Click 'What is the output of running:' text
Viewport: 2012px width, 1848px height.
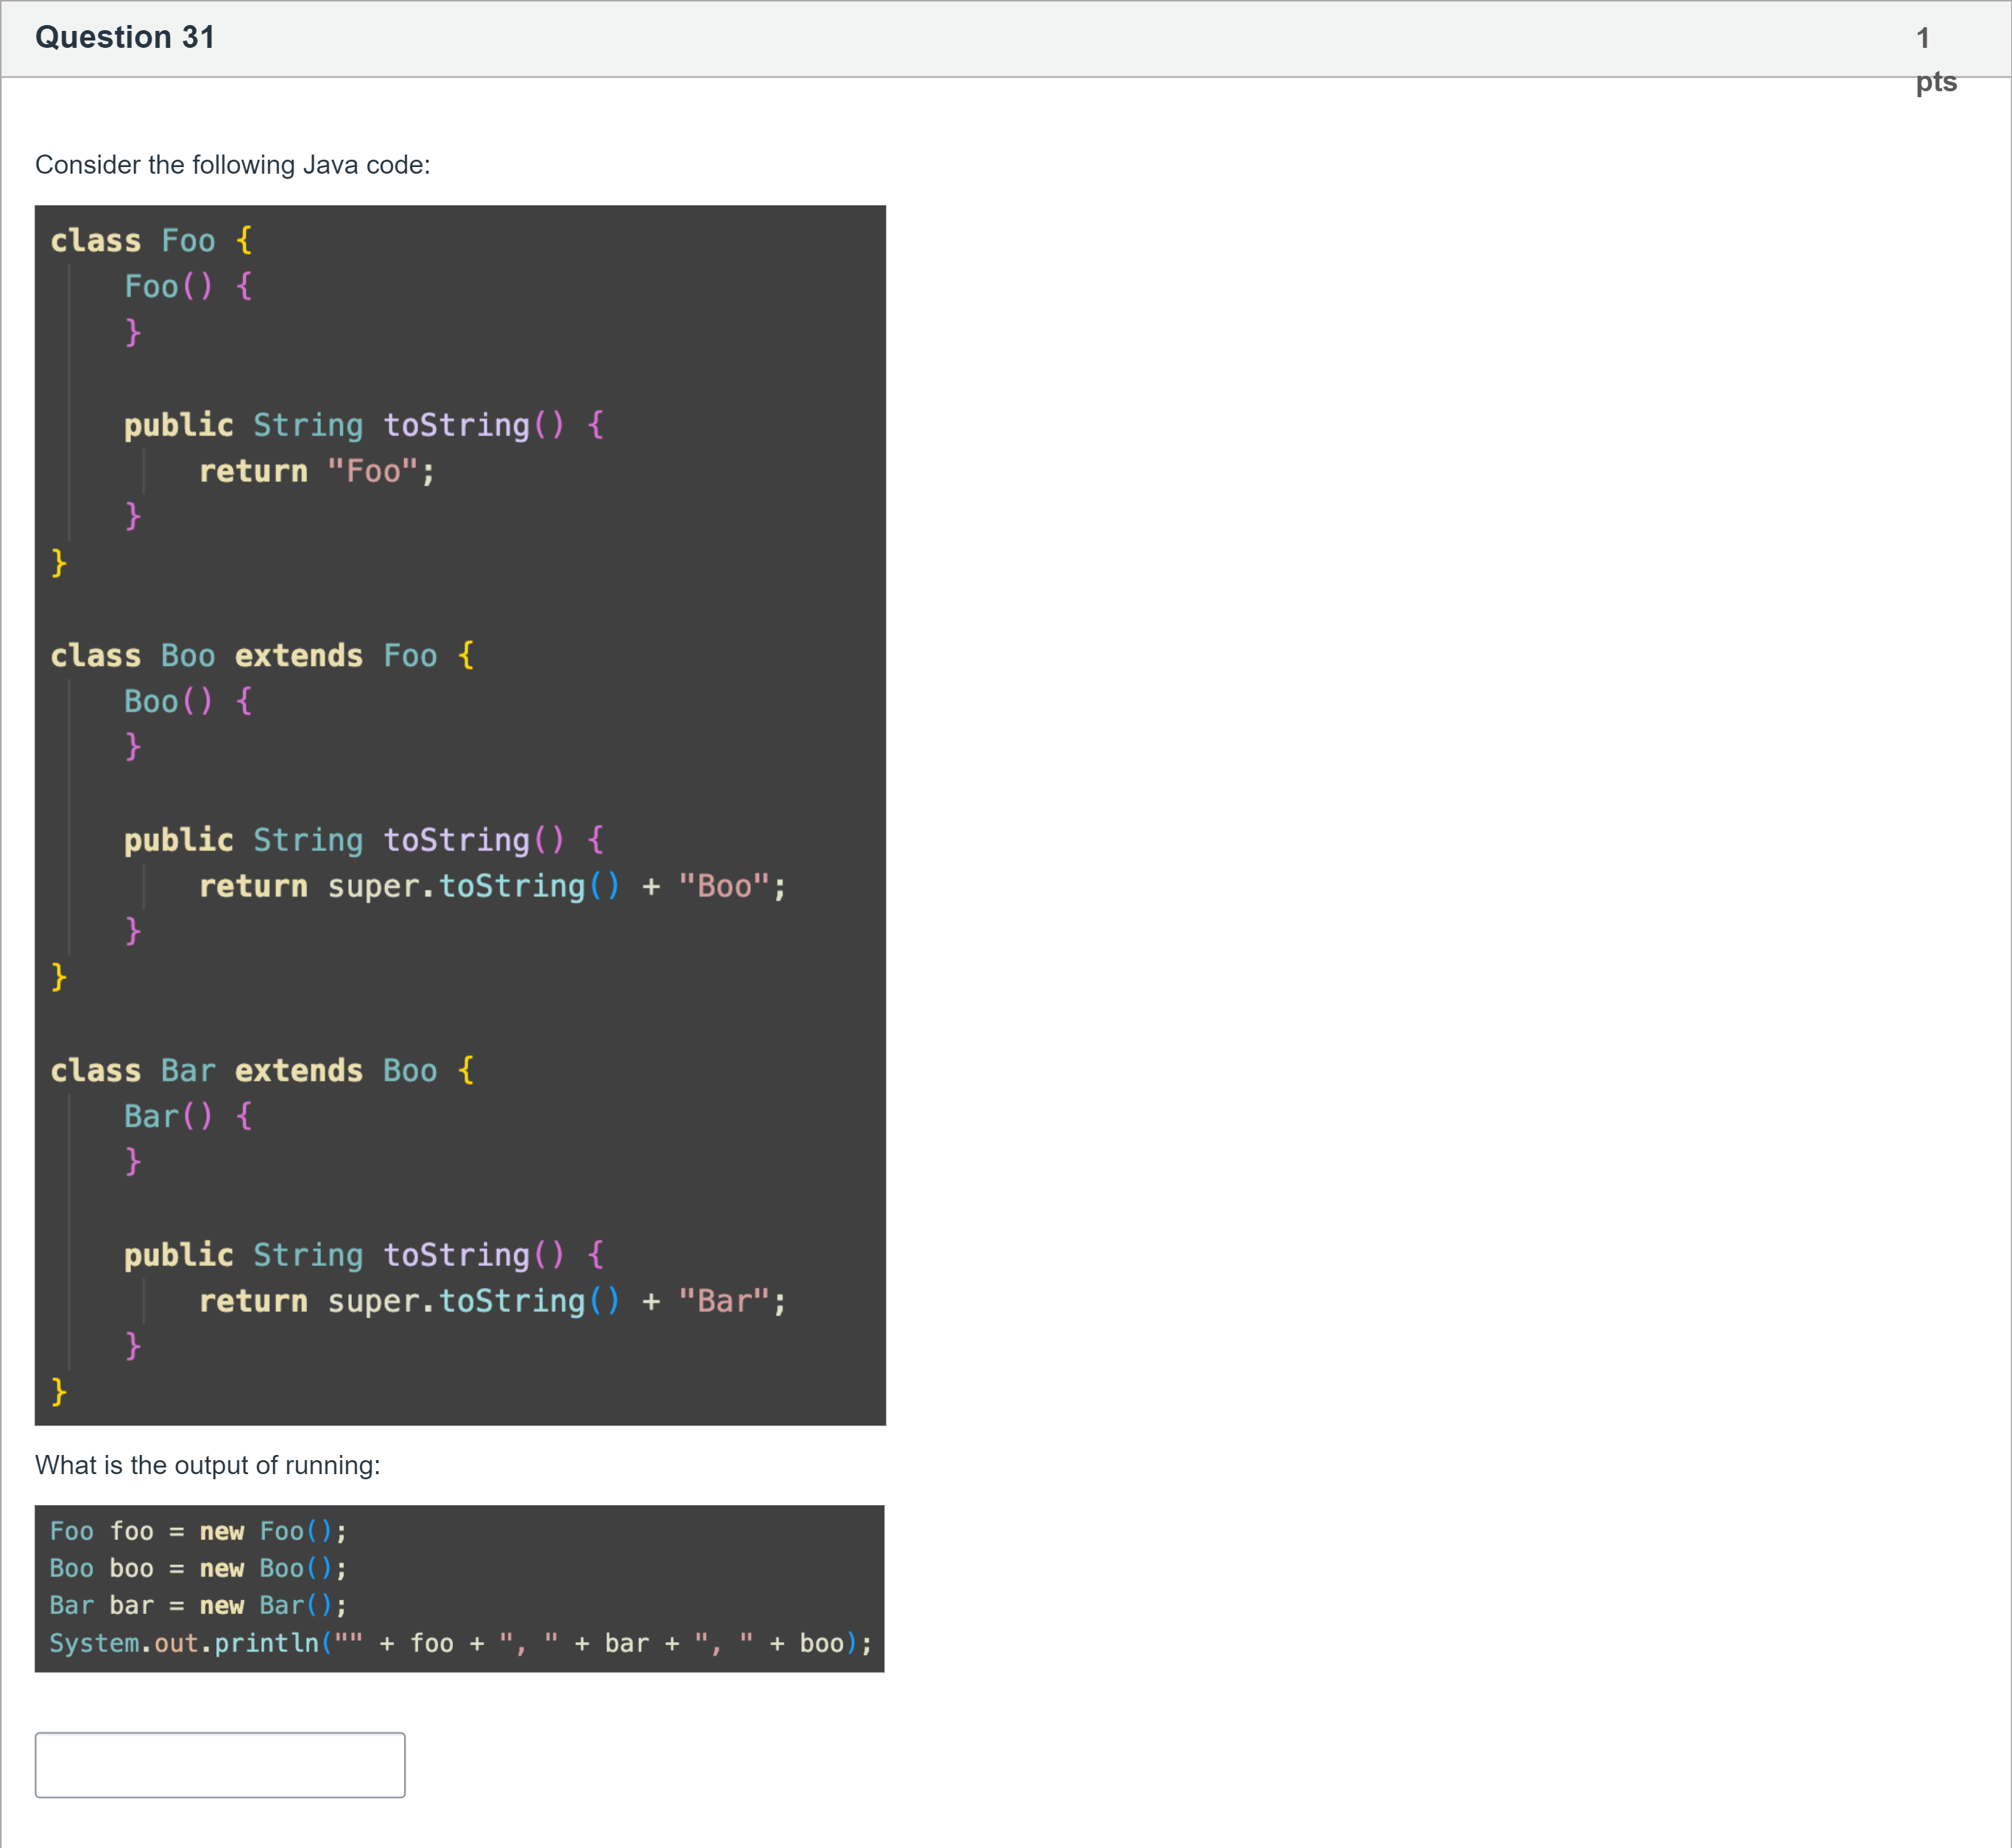(207, 1465)
